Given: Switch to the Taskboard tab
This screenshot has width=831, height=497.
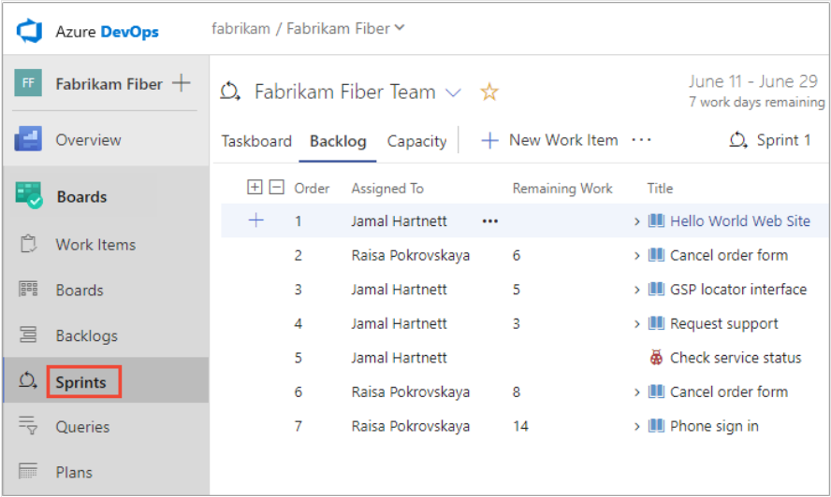Looking at the screenshot, I should point(256,141).
